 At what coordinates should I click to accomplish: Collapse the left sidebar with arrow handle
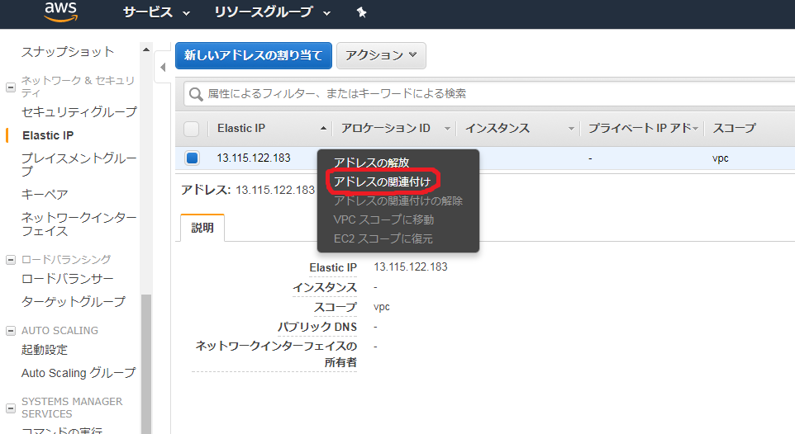click(163, 67)
